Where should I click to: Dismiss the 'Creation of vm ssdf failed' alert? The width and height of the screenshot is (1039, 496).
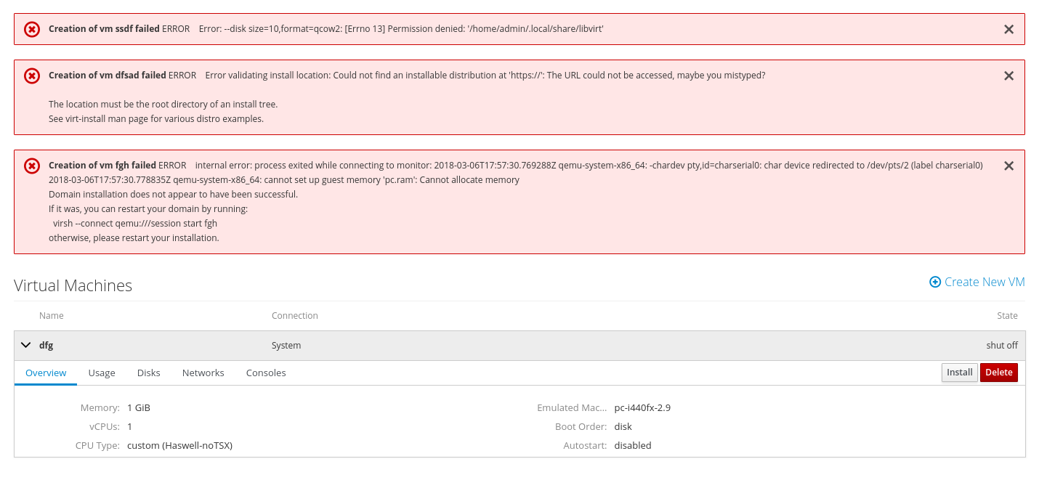click(1008, 29)
